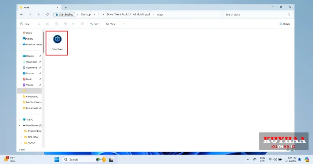
Task: Open Home in the navigation pane
Action: [x=29, y=33]
